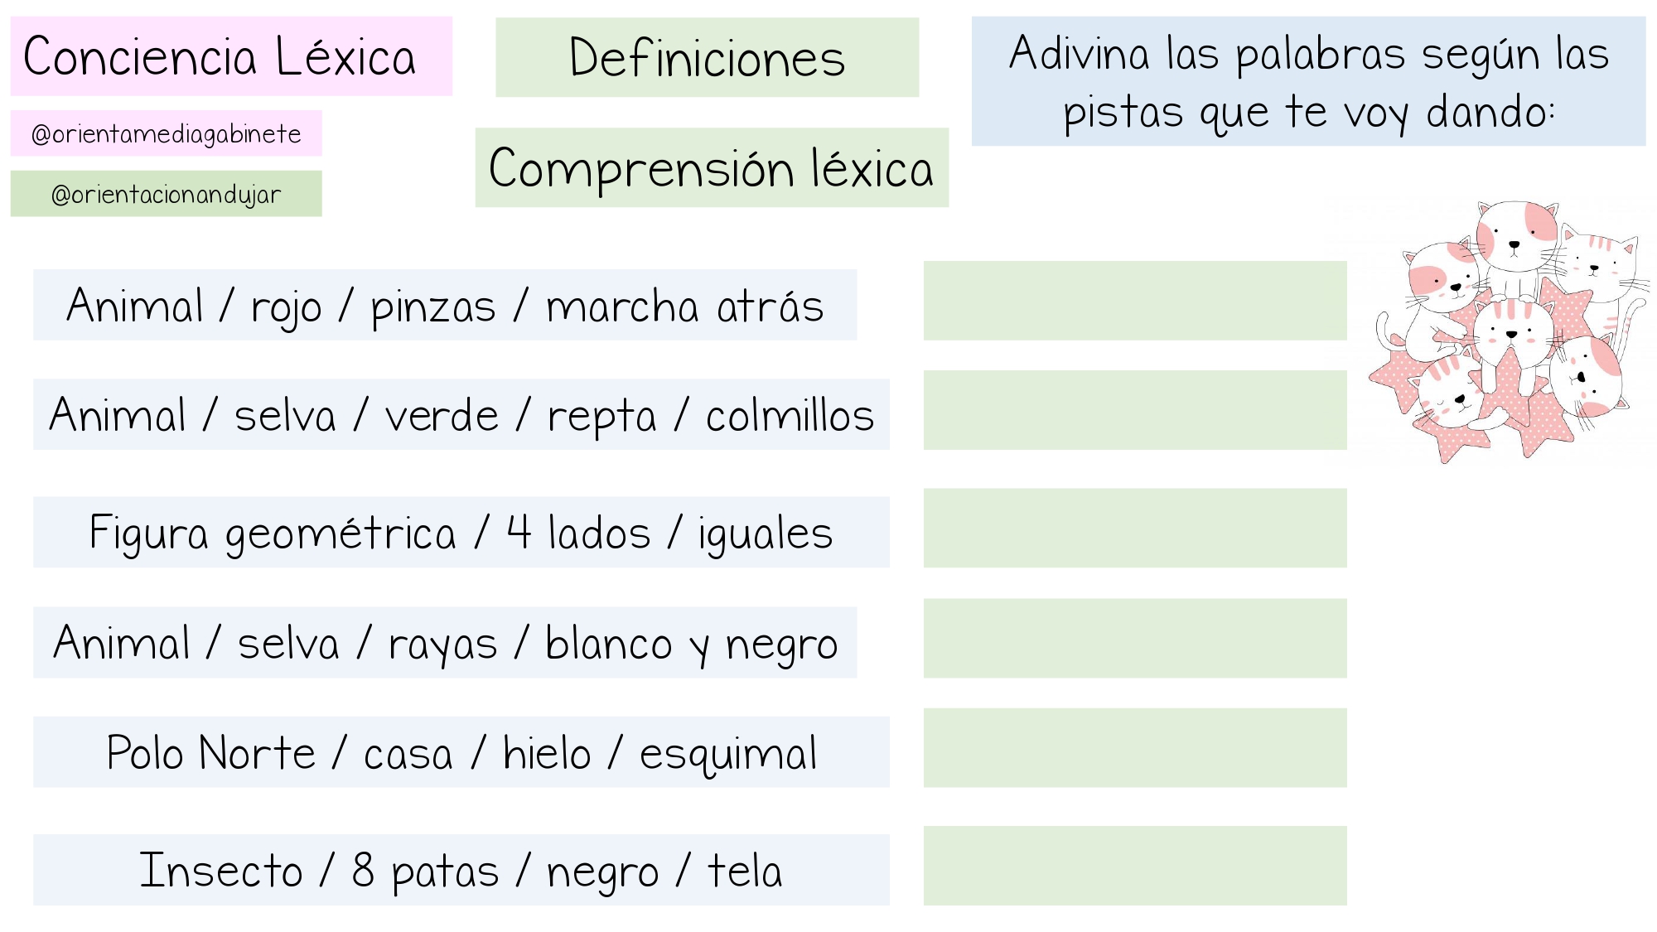Click the Adivina las palabras instruction box
The image size is (1657, 932).
coord(1308,81)
